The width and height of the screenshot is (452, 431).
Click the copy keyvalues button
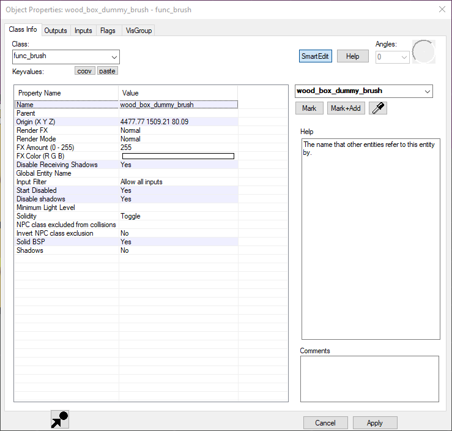pyautogui.click(x=85, y=70)
